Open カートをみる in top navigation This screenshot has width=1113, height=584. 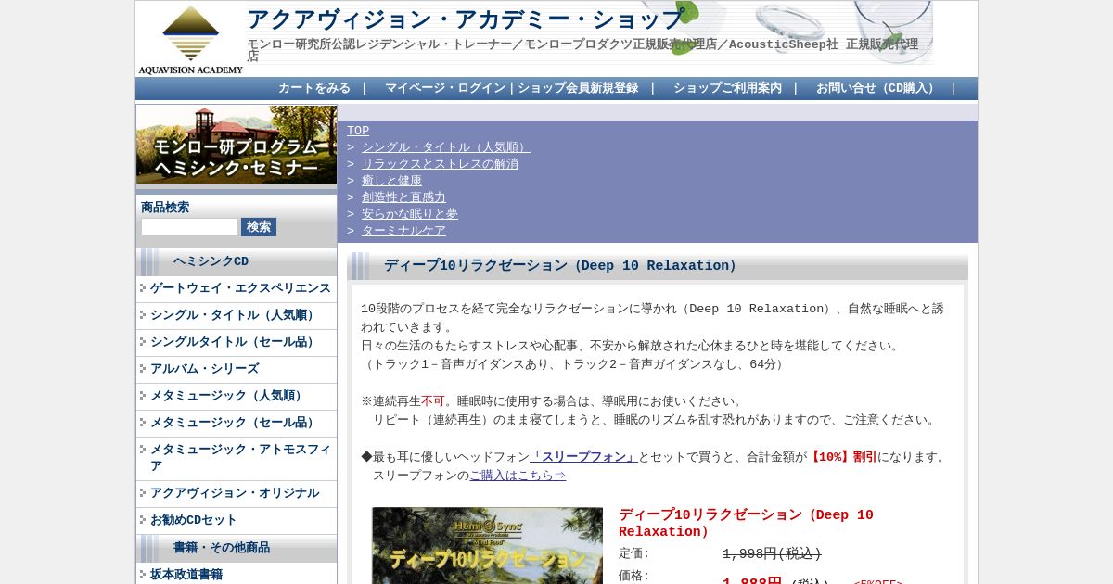314,88
